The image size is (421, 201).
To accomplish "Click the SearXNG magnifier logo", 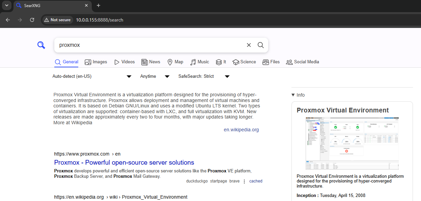I will 41,45.
